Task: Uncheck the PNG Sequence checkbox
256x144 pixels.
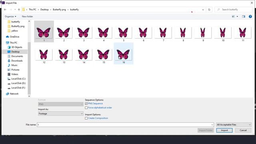Action: tap(86, 104)
